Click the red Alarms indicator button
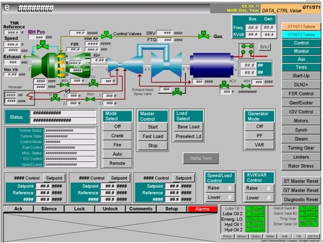Image resolution: width=323 pixels, height=243 pixels. point(202,209)
